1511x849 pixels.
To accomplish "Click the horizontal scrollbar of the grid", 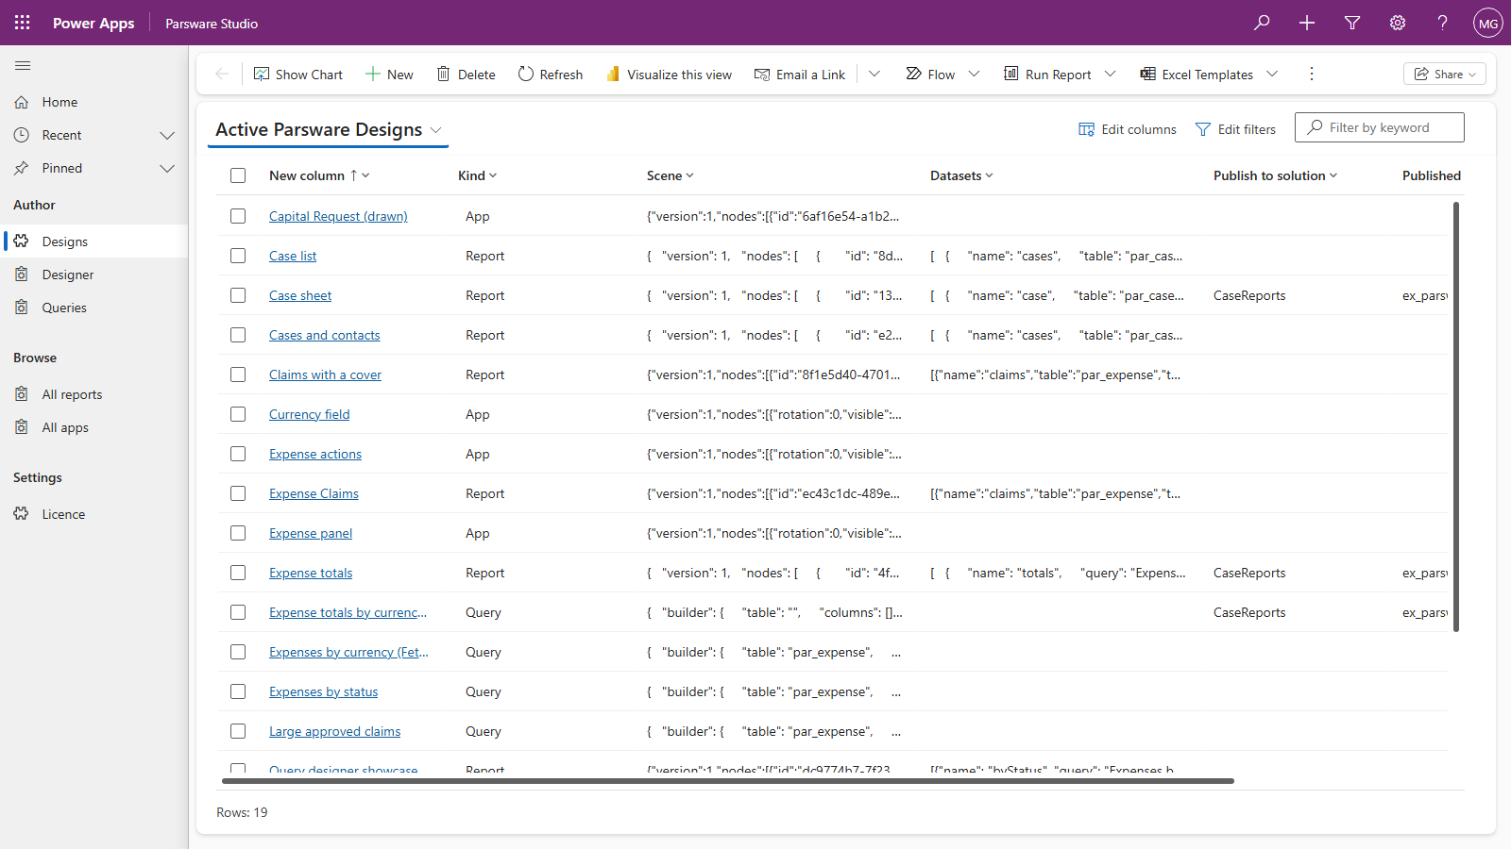I will click(728, 781).
